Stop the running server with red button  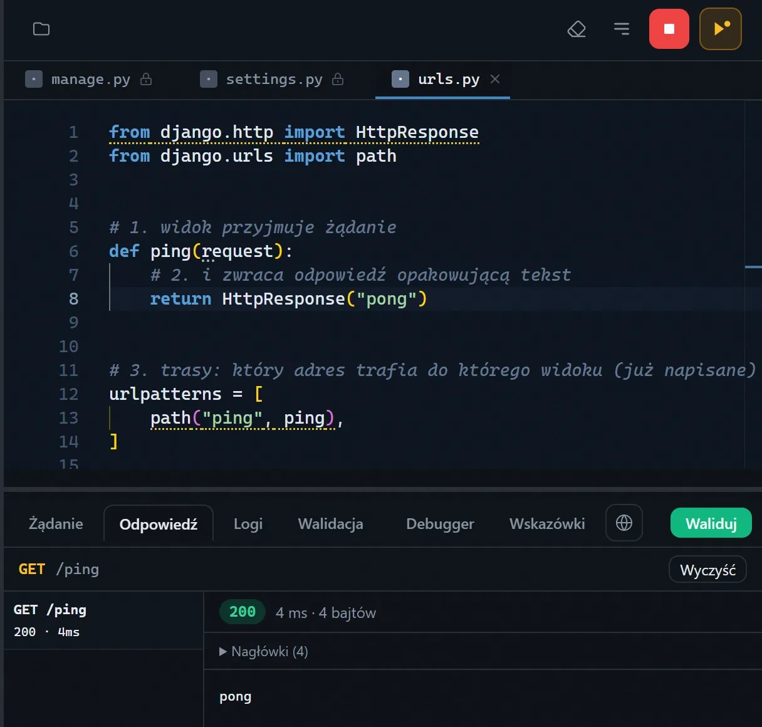(x=669, y=29)
